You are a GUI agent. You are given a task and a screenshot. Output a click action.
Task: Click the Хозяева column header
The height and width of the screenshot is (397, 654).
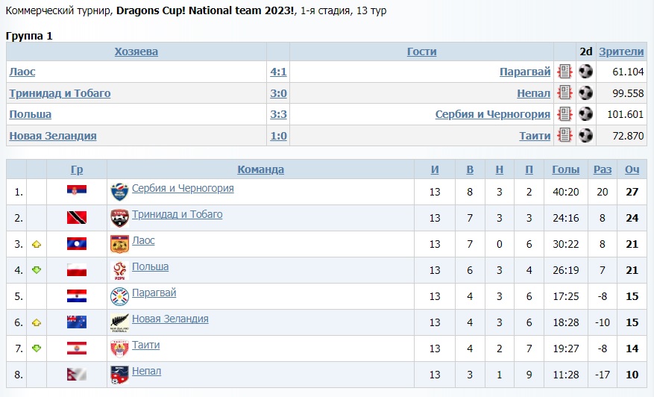pos(136,51)
